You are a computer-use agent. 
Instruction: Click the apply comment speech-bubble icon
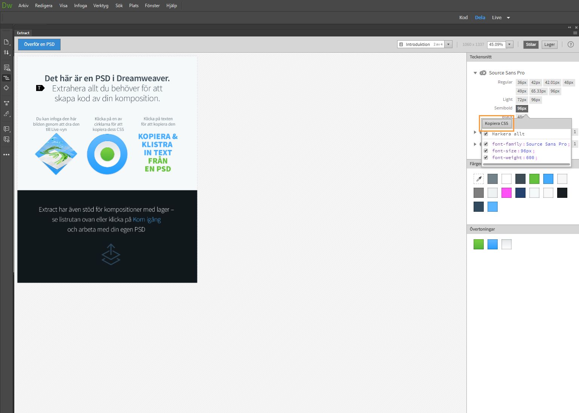click(6, 129)
